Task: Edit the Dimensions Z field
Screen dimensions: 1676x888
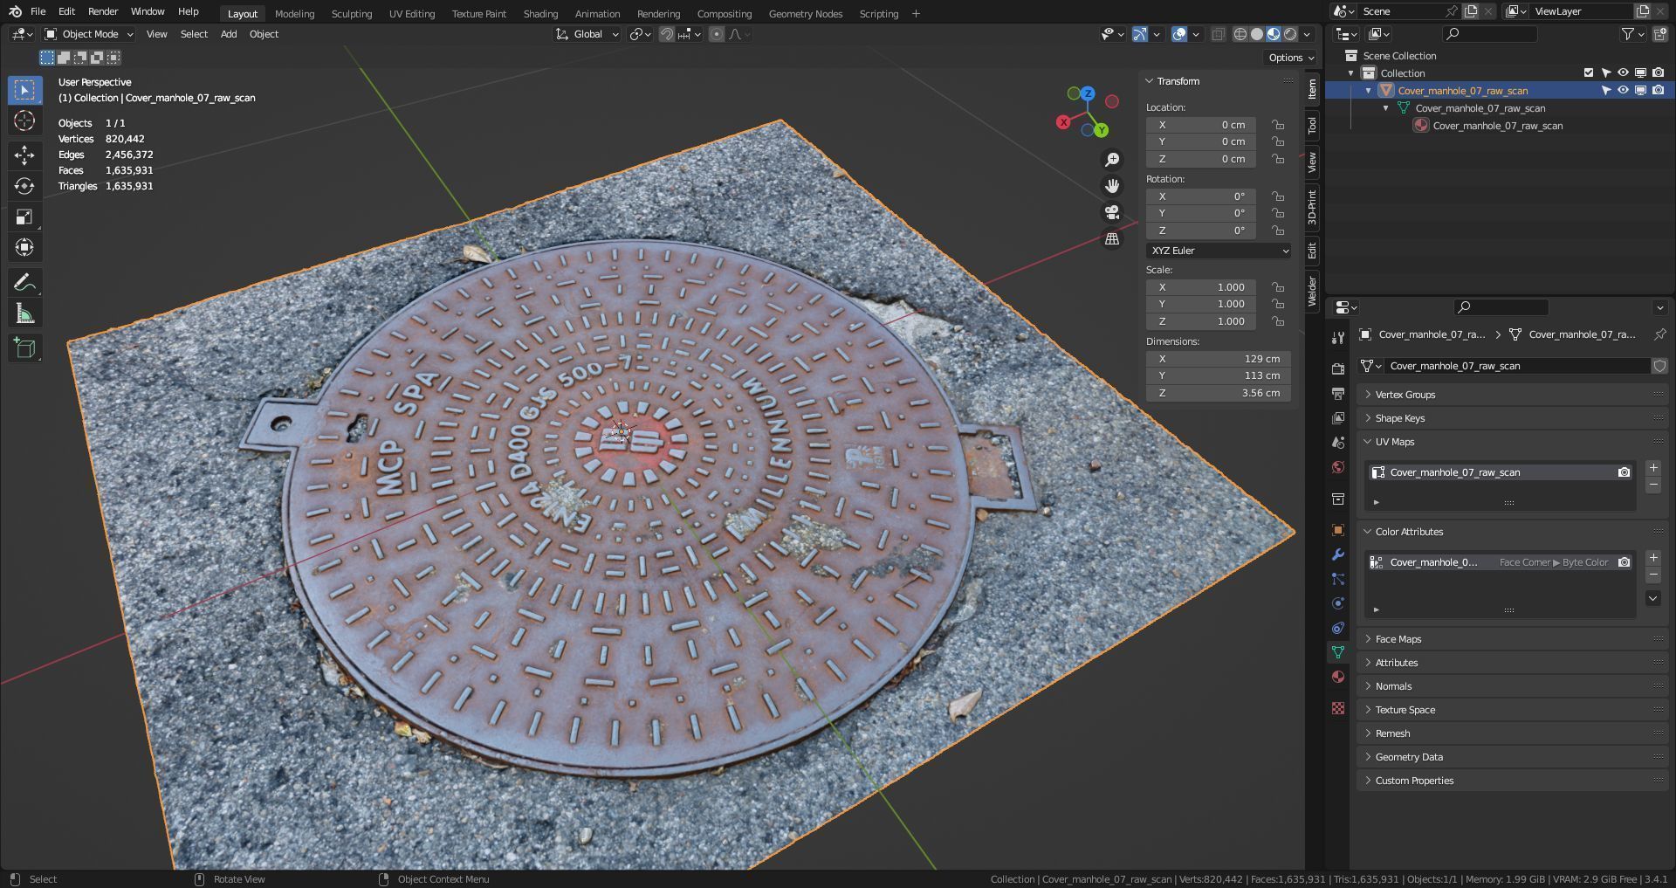Action: pyautogui.click(x=1219, y=393)
